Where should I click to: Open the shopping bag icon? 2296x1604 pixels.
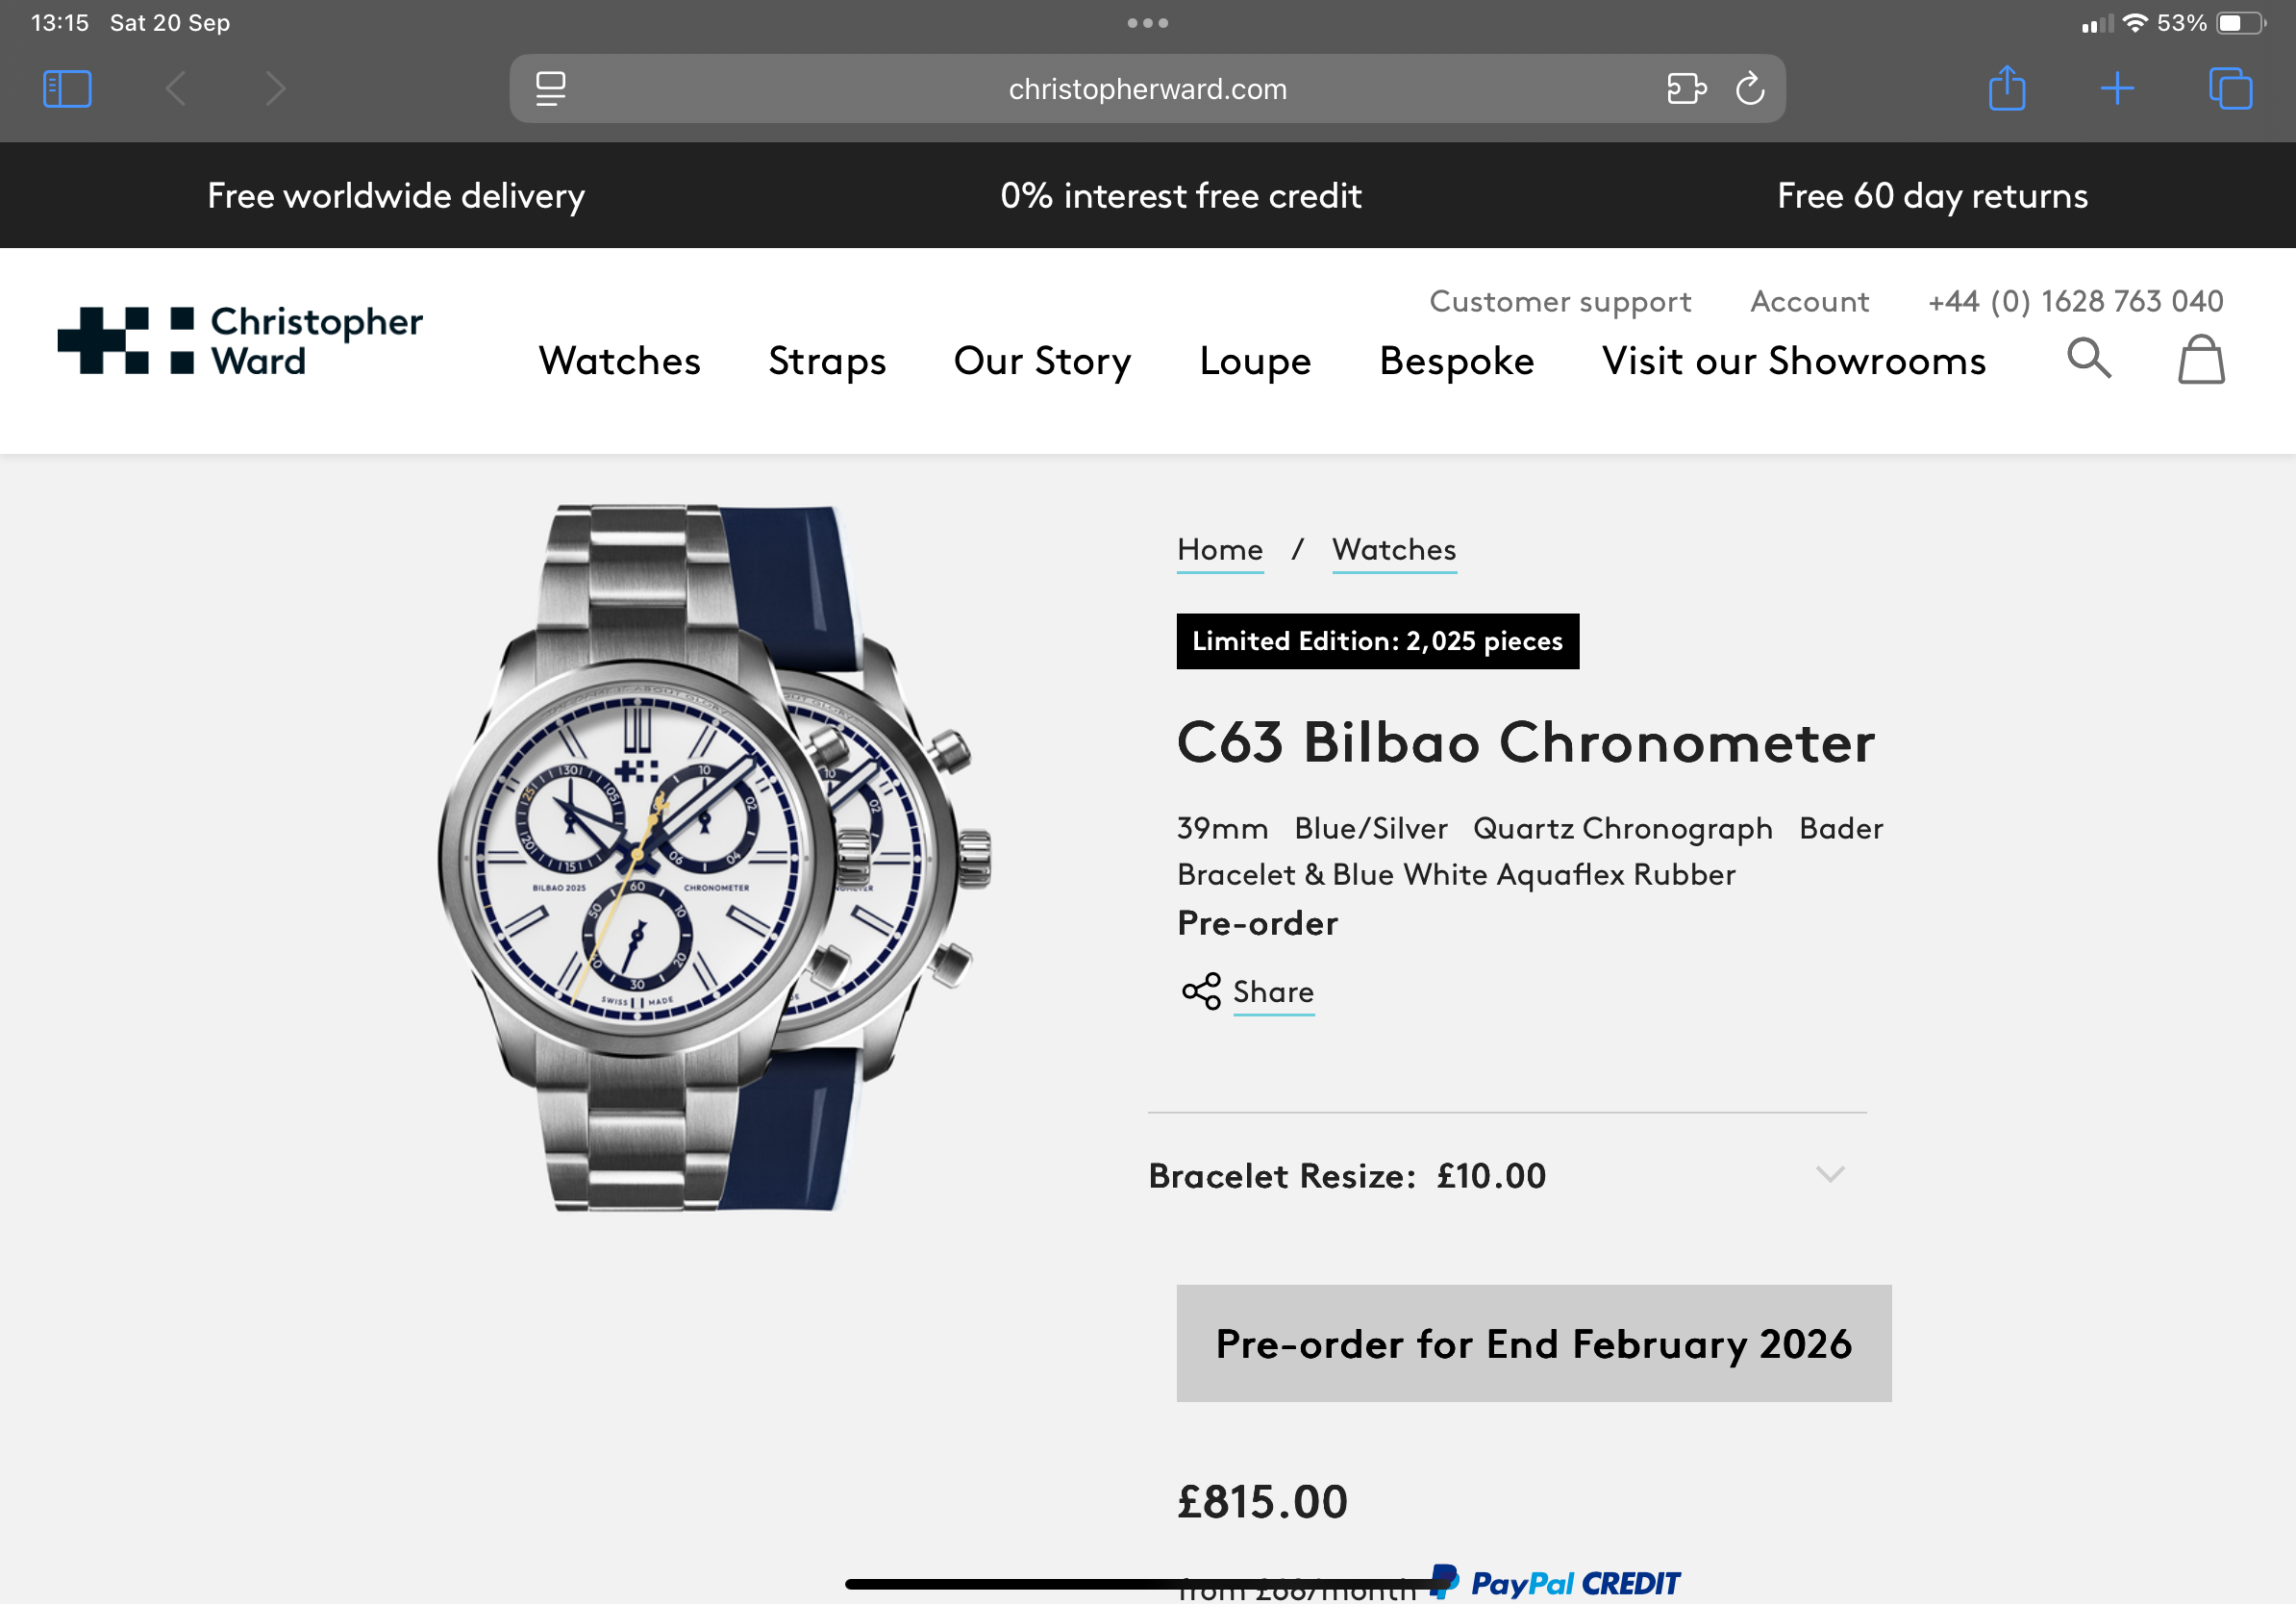pos(2200,360)
